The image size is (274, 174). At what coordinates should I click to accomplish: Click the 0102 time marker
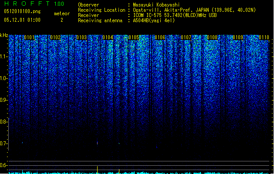[x=55, y=37]
